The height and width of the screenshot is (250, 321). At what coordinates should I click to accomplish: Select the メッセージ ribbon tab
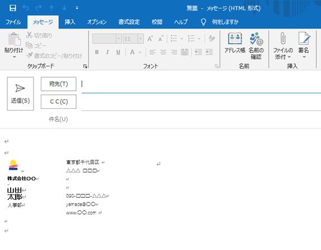click(x=43, y=22)
